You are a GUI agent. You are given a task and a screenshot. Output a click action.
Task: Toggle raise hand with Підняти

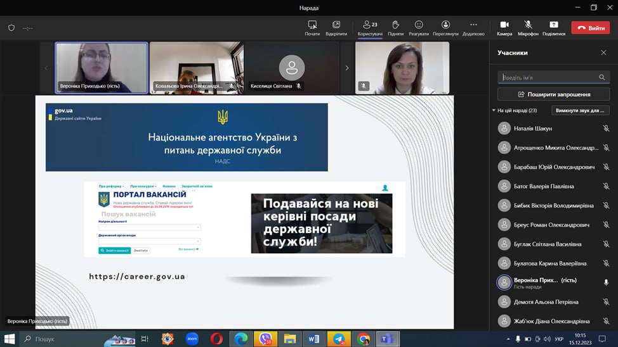tap(395, 25)
